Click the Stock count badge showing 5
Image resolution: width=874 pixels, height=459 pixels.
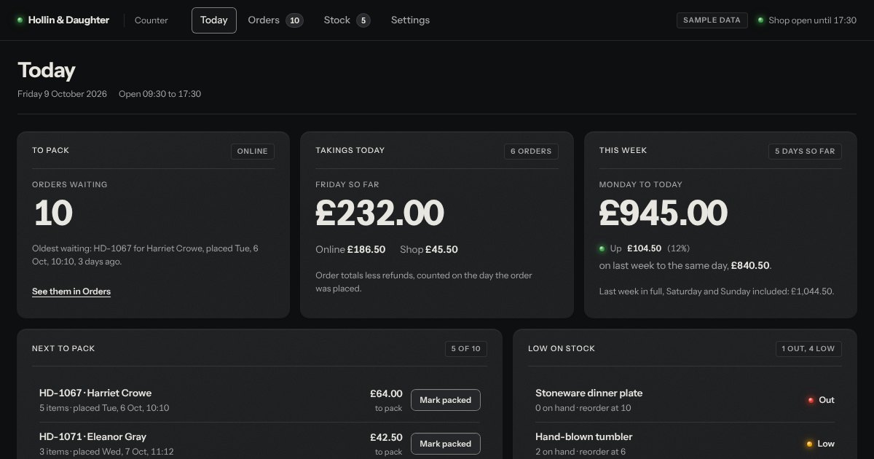tap(363, 20)
